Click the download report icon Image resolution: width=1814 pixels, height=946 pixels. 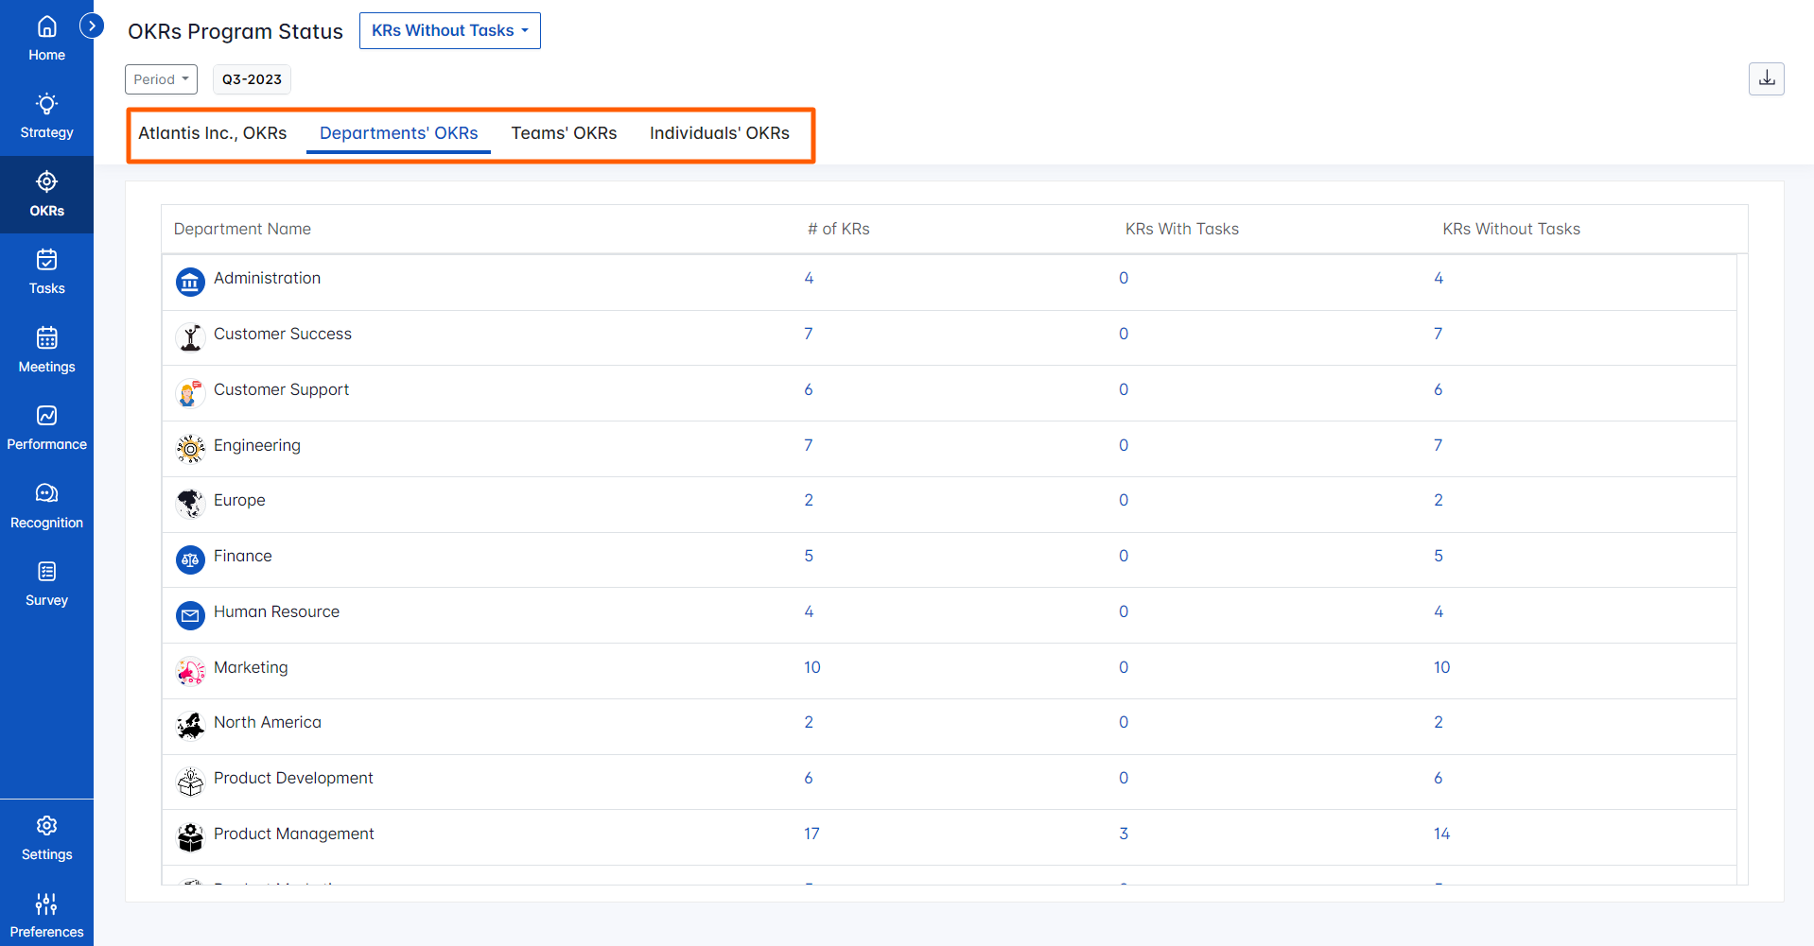click(x=1766, y=79)
